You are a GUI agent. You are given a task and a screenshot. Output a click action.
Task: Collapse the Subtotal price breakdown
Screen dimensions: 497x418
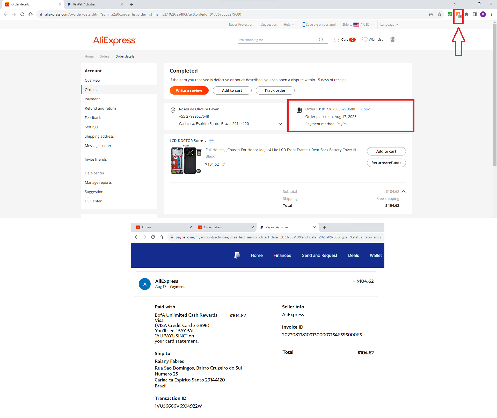(404, 192)
